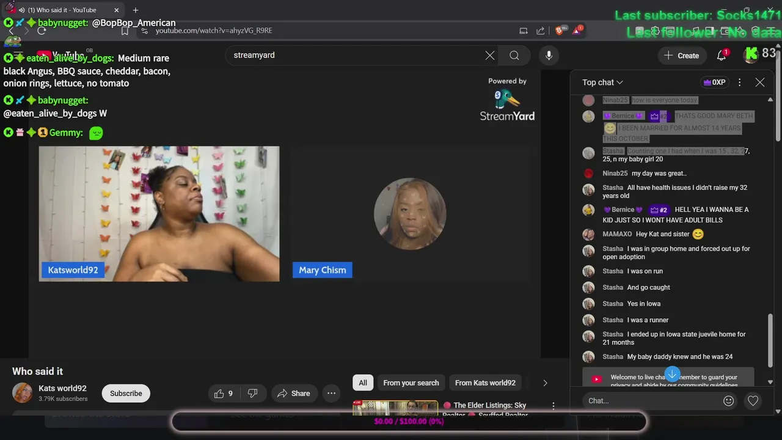This screenshot has height=440, width=782.
Task: Open Kats world92 channel avatar
Action: pyautogui.click(x=23, y=393)
